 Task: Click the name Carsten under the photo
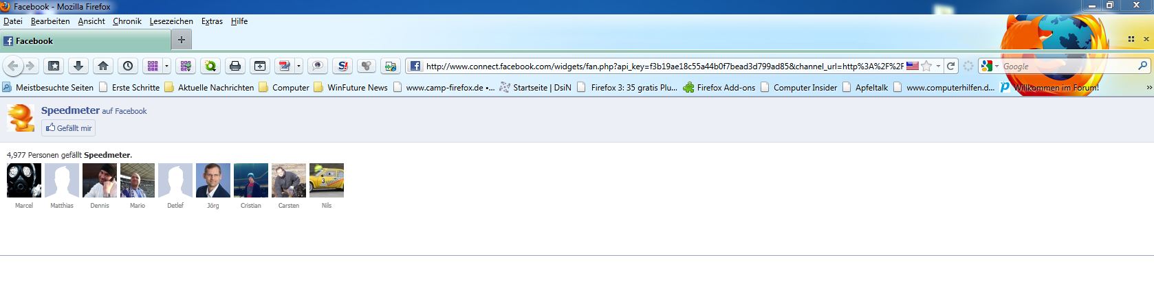coord(289,206)
